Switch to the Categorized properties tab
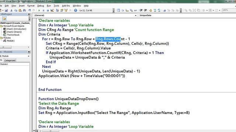The height and width of the screenshot is (132, 236). pos(10,60)
